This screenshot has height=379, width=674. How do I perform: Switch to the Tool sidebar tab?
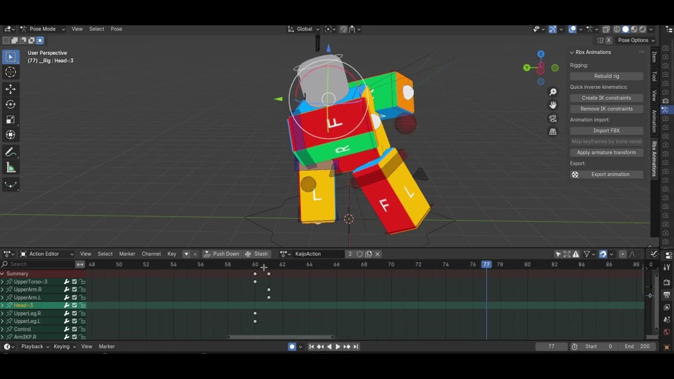click(x=654, y=76)
